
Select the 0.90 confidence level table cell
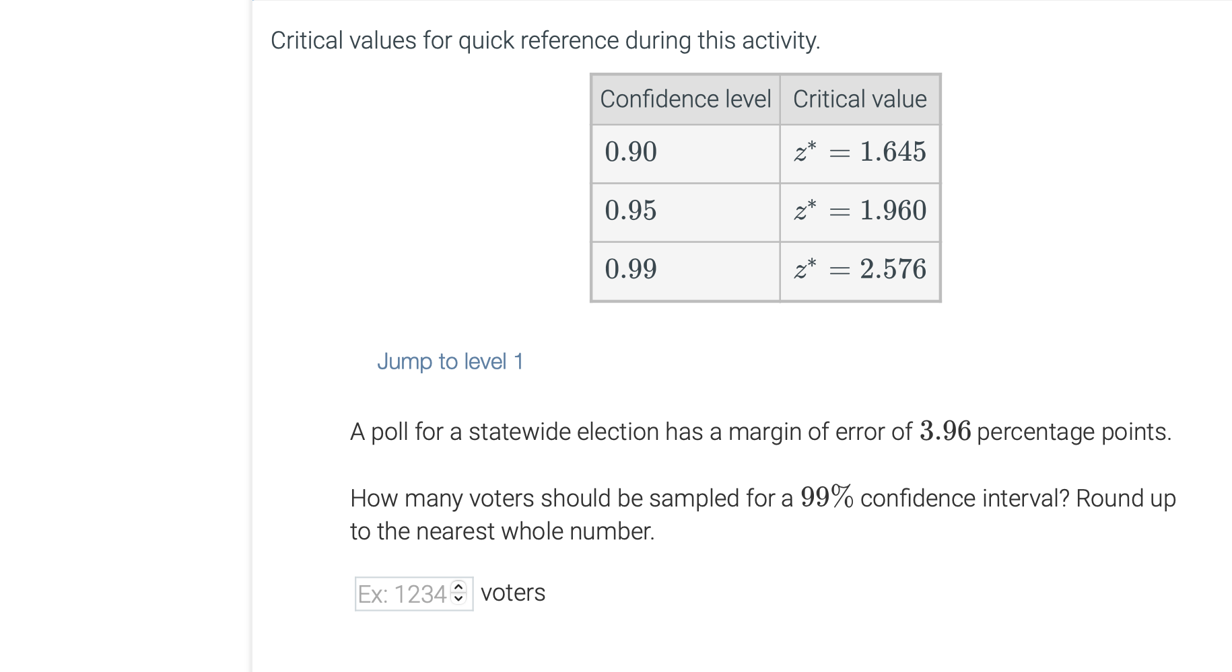[x=683, y=153]
